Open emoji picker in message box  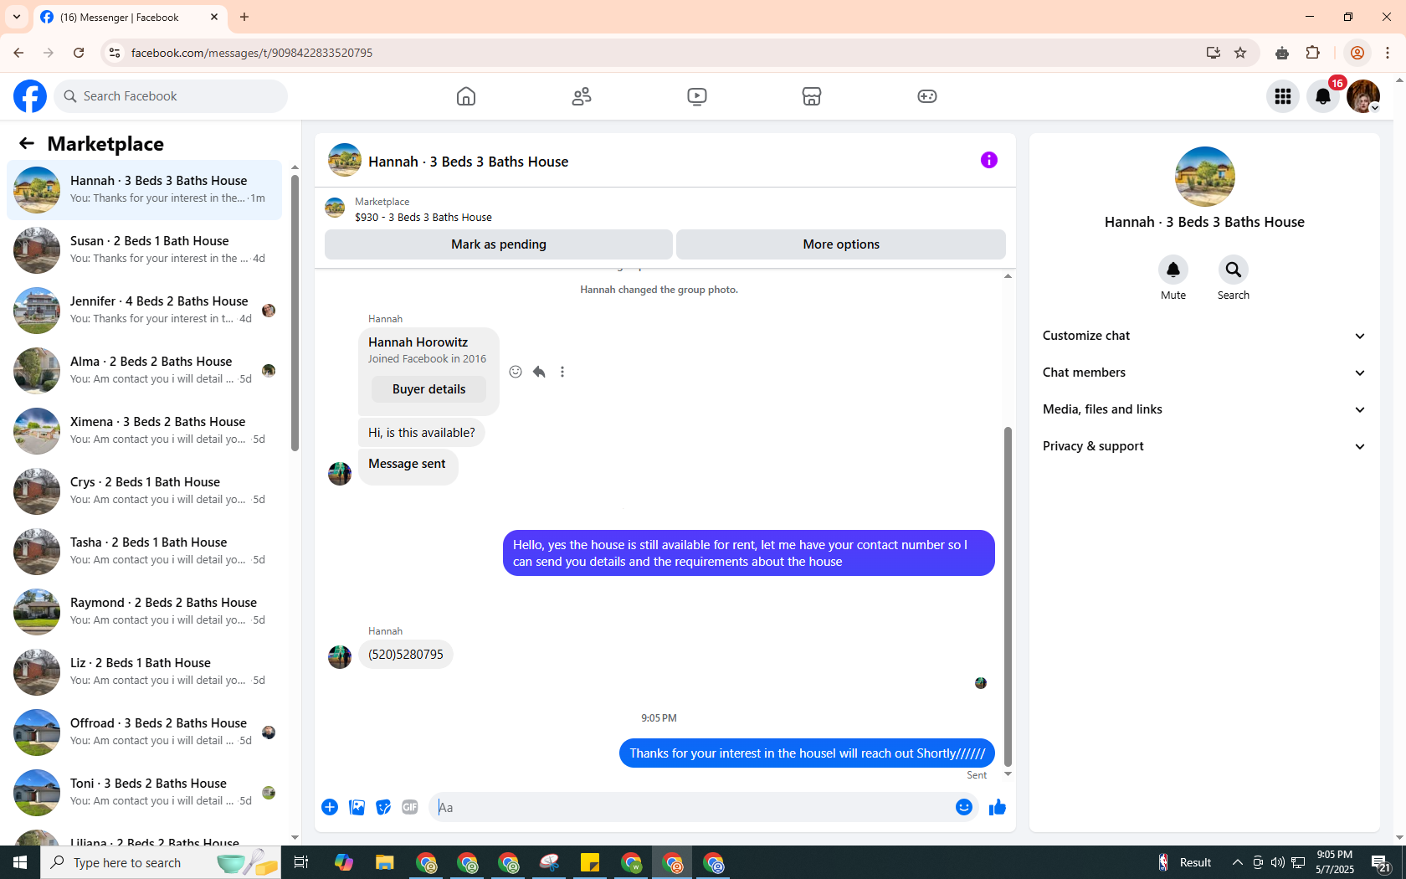(x=964, y=807)
